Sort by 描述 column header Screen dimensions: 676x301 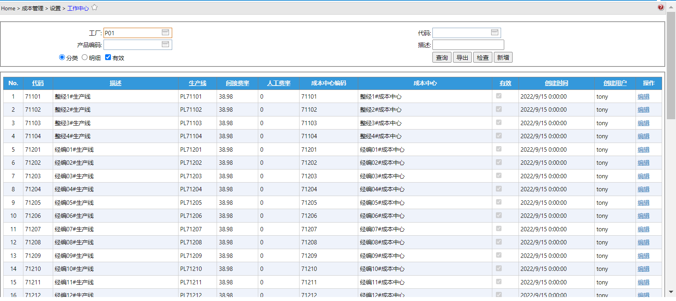click(115, 83)
